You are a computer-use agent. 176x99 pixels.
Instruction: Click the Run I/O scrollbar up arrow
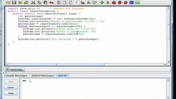(168, 80)
